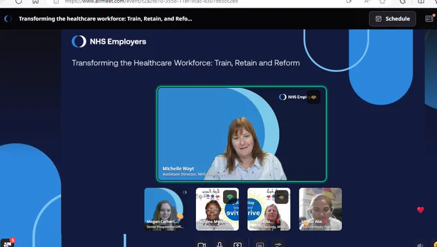Click network signal icon on Michelle Wayt's video
This screenshot has height=247, width=437.
click(x=314, y=97)
